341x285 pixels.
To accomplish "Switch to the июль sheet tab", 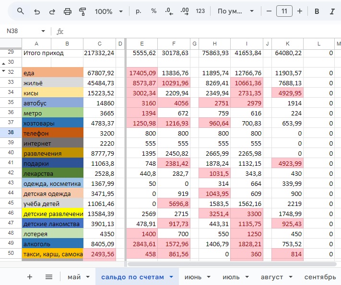I will (231, 277).
